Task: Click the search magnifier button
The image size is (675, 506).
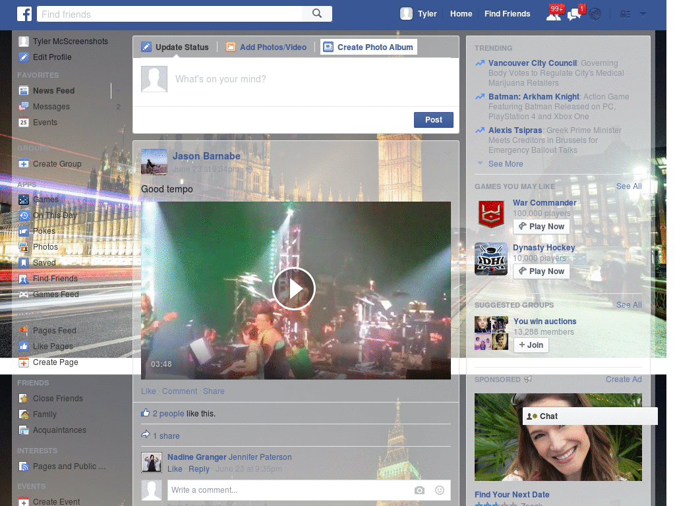Action: coord(317,14)
